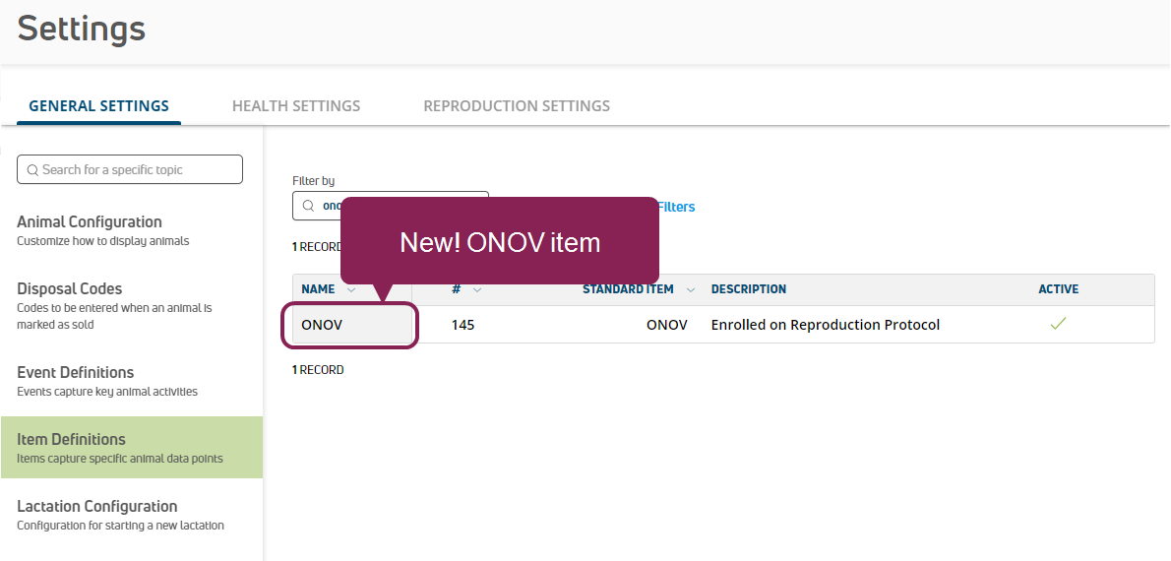Select Item Definitions in sidebar

click(132, 448)
